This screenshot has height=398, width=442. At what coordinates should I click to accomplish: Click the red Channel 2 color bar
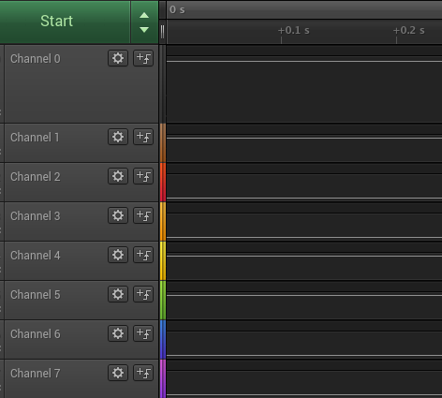point(163,183)
